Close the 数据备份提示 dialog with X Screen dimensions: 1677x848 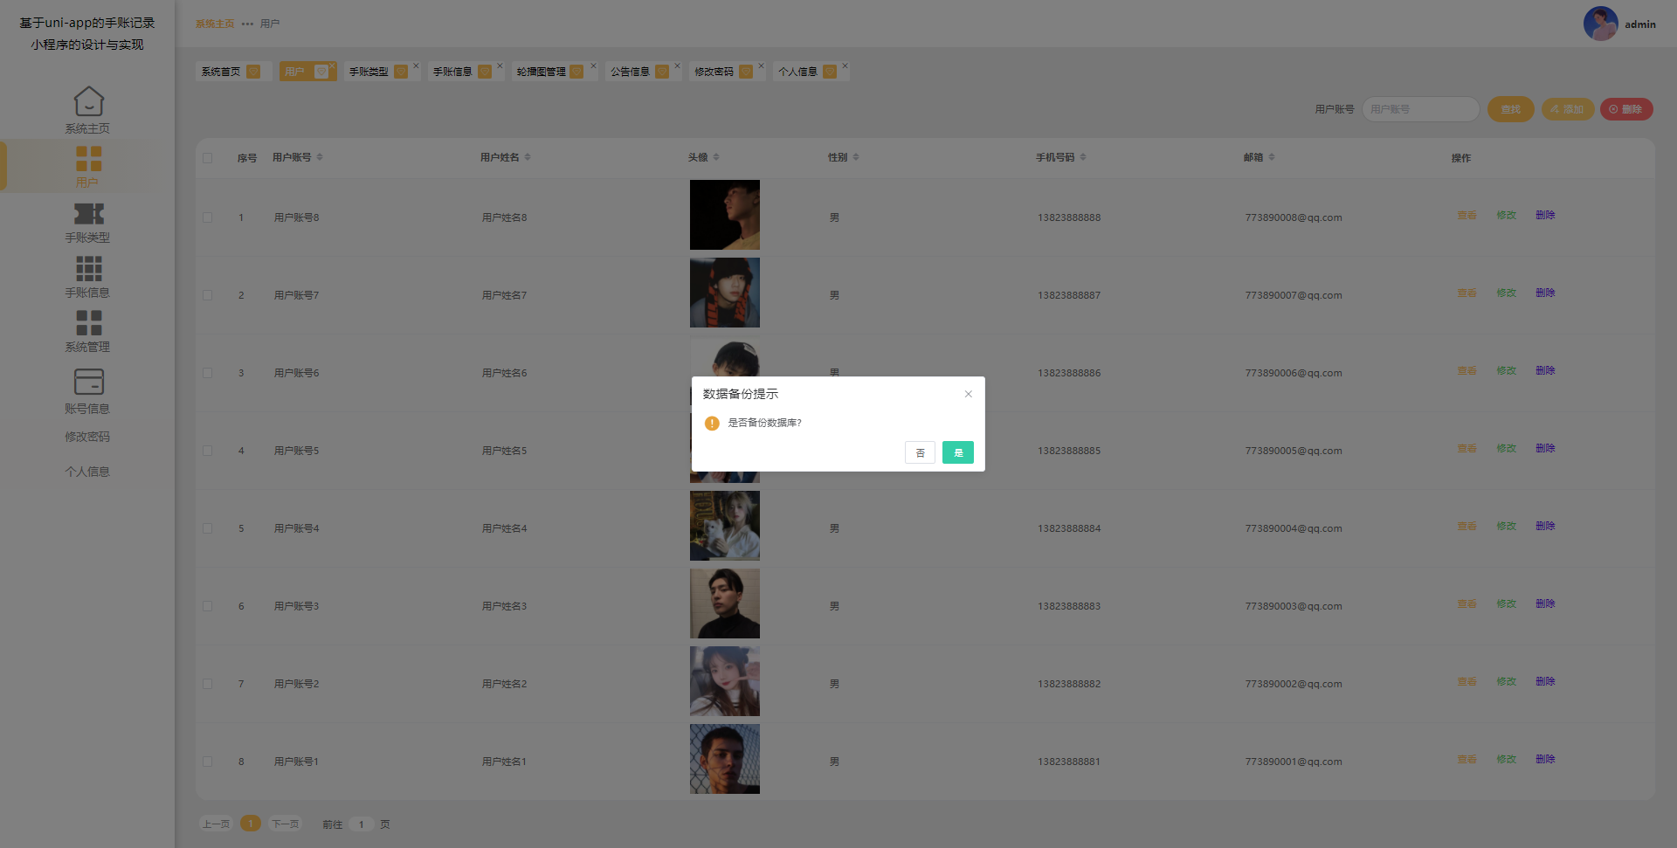(x=968, y=394)
